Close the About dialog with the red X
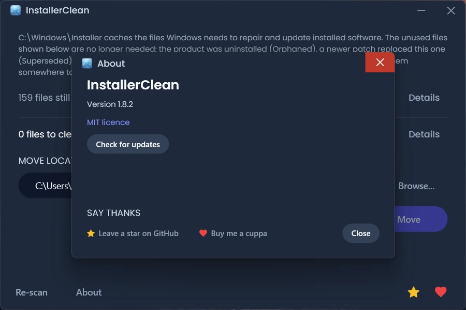This screenshot has height=310, width=466. [x=380, y=63]
